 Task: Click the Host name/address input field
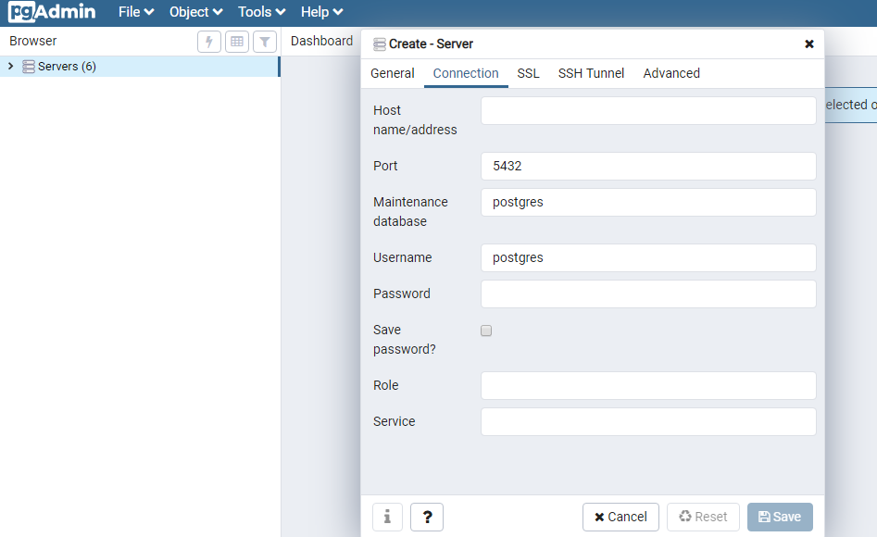[648, 110]
